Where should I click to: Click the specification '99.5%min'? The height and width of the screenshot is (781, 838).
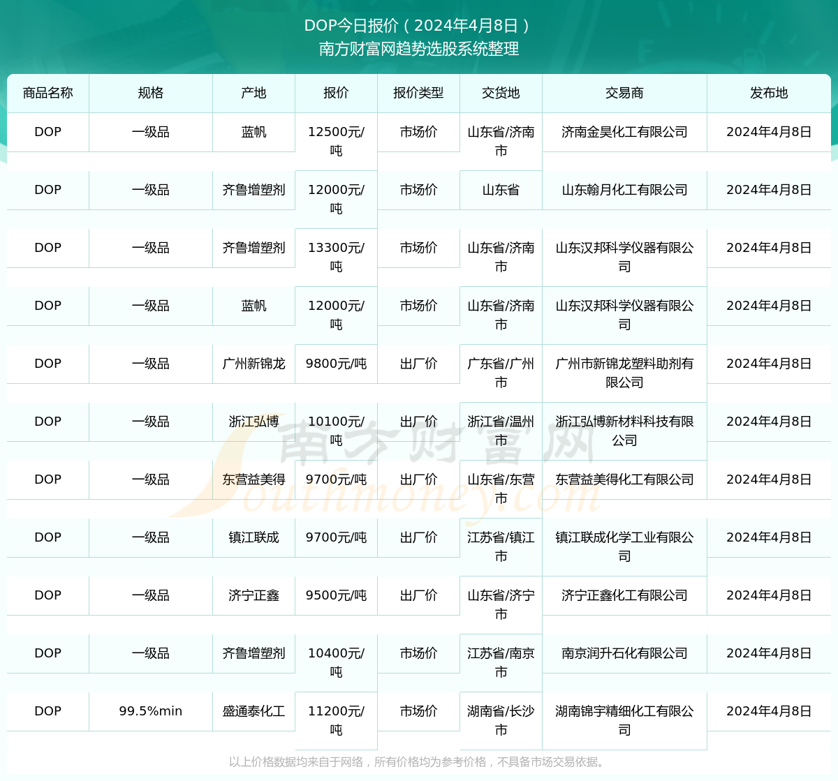151,711
